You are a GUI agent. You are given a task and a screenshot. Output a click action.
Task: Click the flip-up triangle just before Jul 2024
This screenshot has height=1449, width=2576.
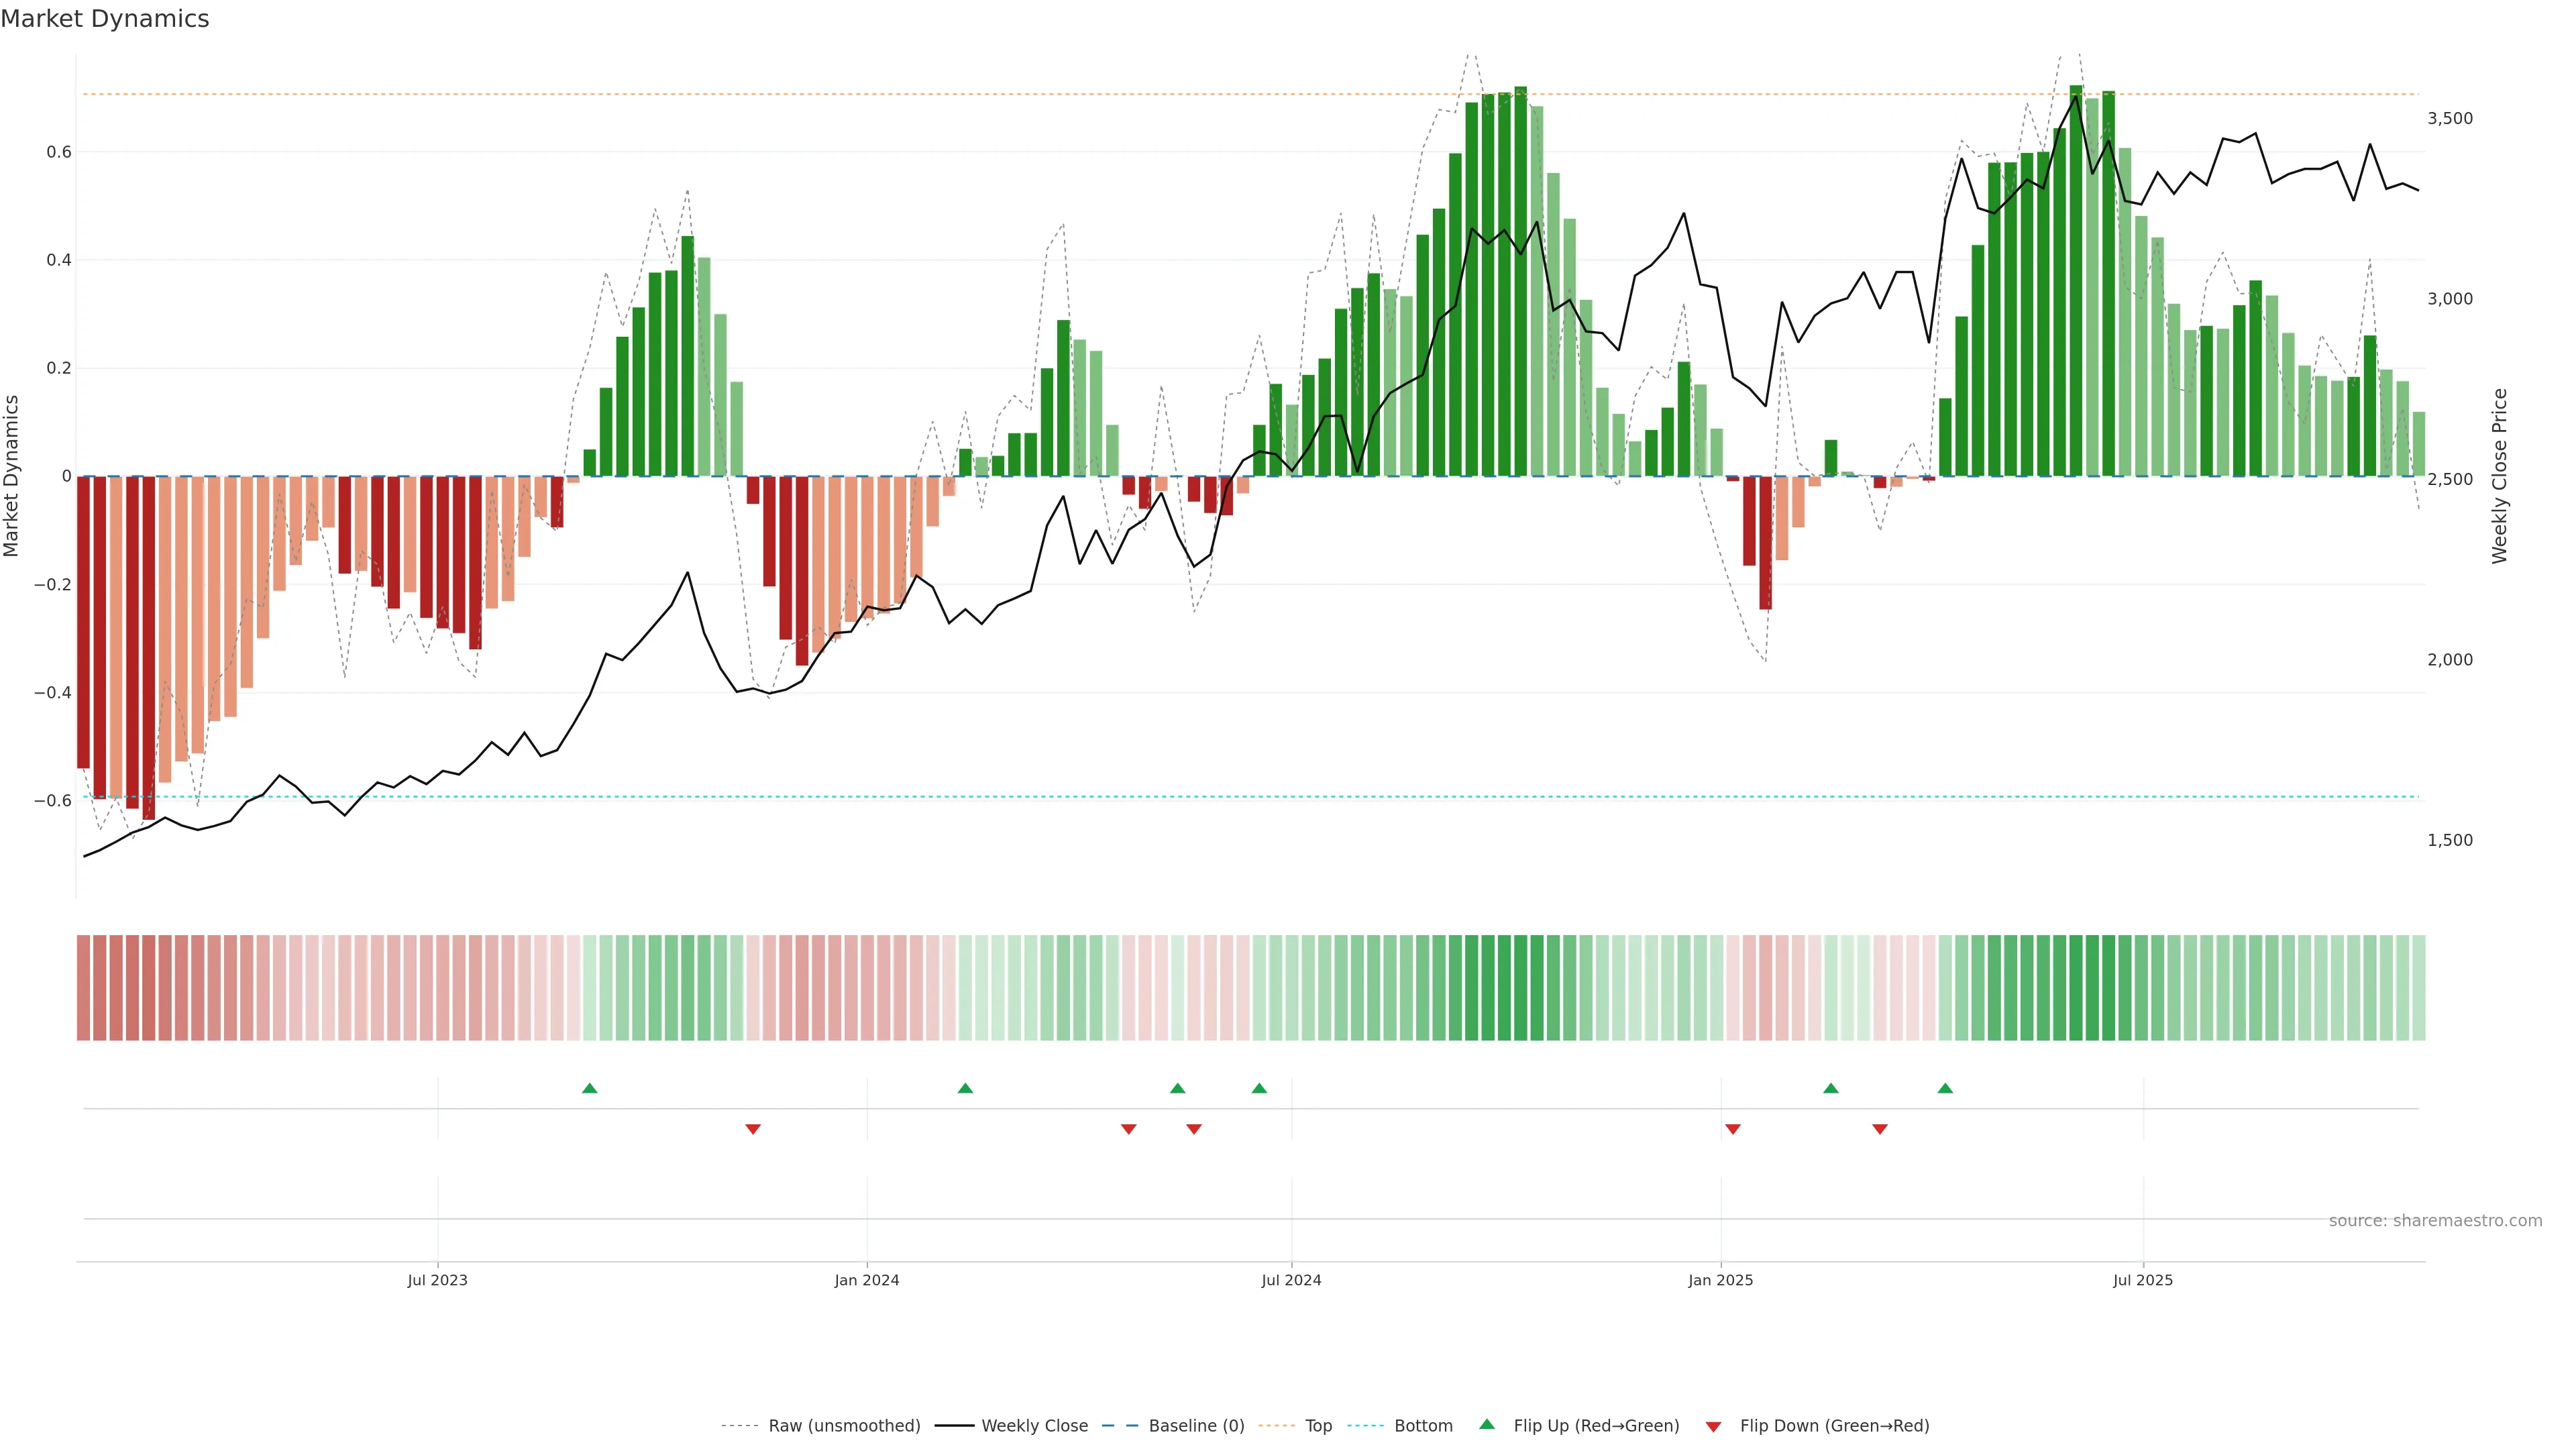pos(1259,1088)
